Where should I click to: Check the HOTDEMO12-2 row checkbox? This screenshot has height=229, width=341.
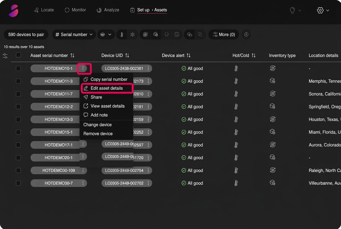(18, 107)
